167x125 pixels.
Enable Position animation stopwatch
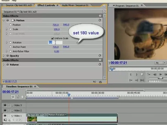[x=10, y=25]
